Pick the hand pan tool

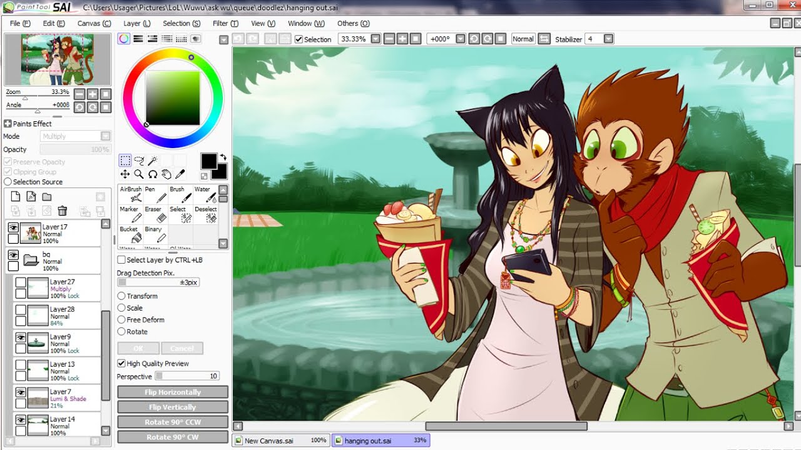coord(166,174)
